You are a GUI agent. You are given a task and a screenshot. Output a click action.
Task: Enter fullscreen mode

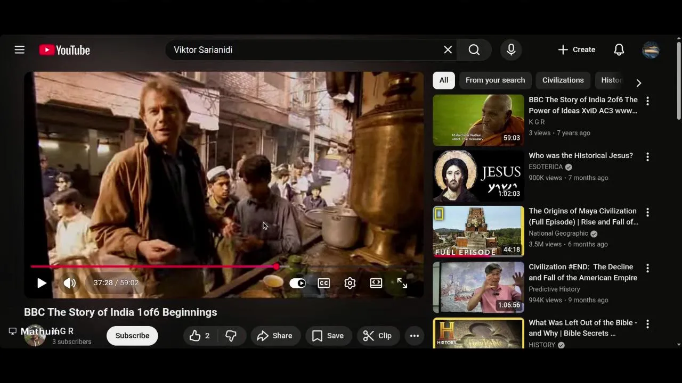coord(402,283)
